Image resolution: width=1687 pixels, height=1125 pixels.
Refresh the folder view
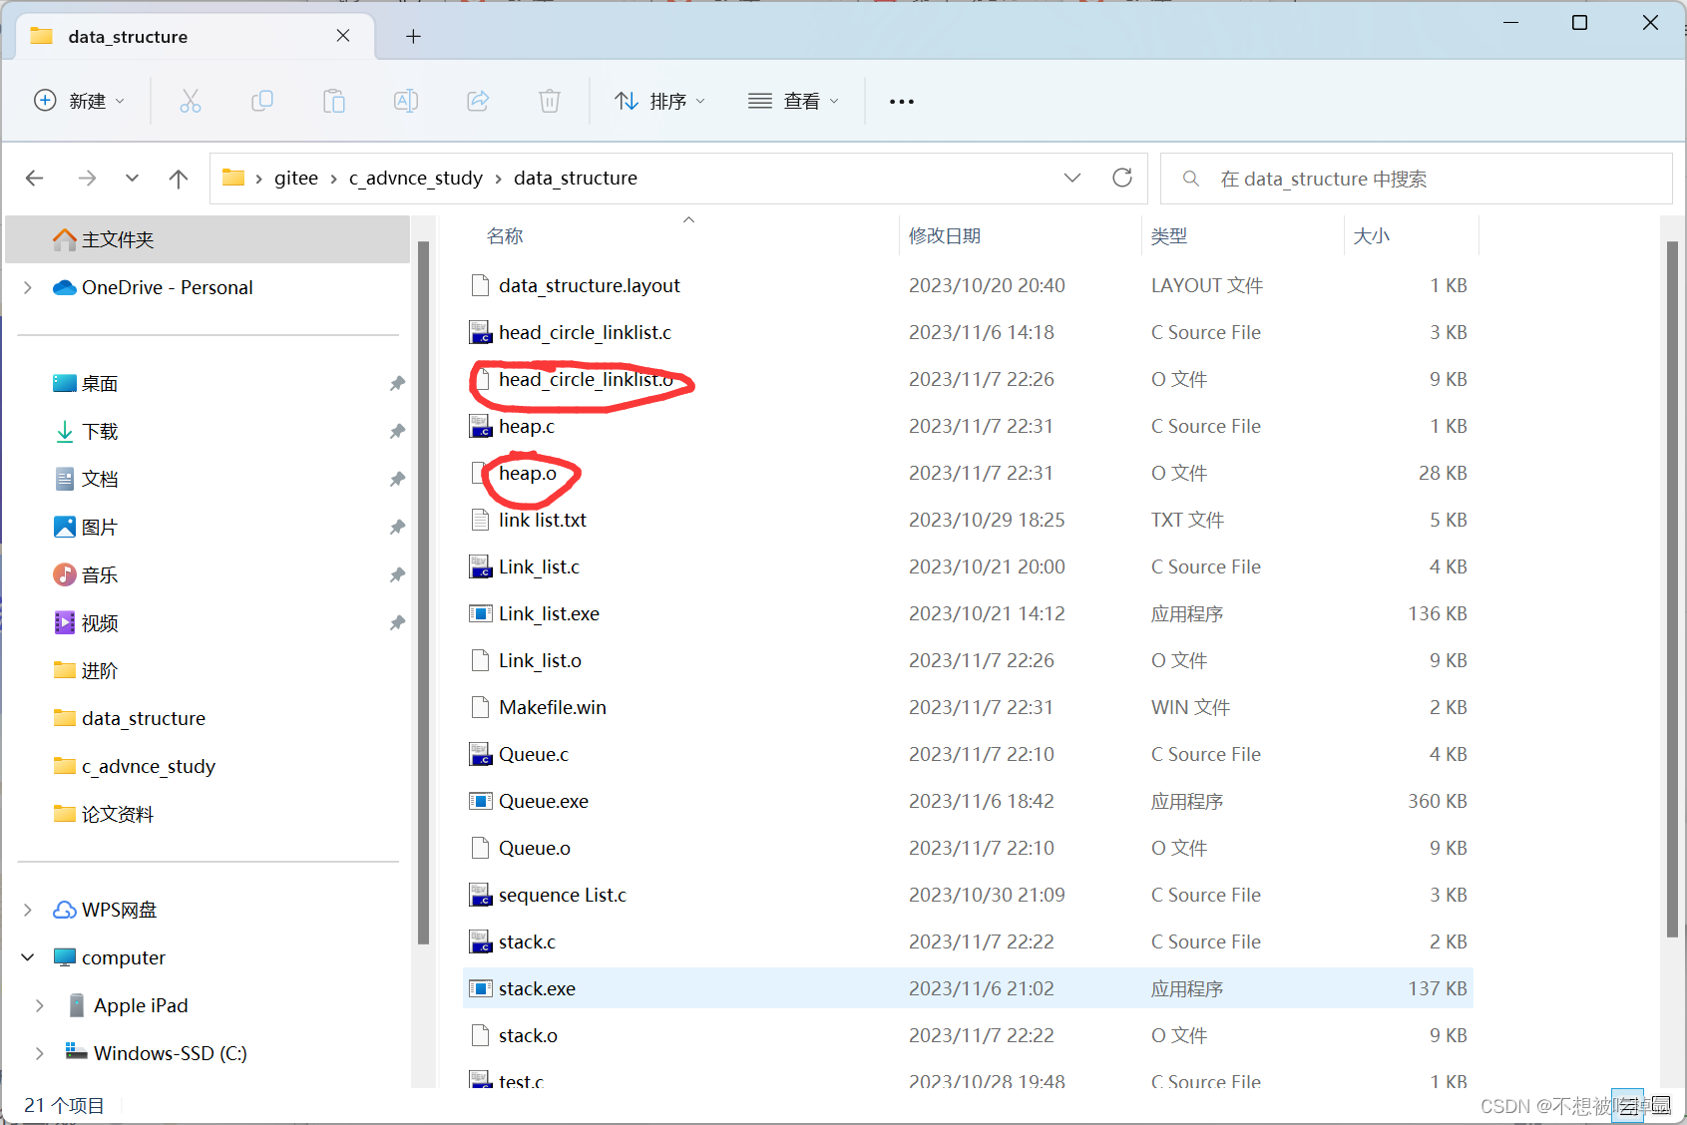pyautogui.click(x=1121, y=178)
